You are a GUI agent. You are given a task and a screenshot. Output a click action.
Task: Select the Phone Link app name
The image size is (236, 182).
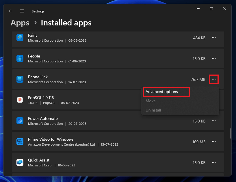tap(38, 77)
